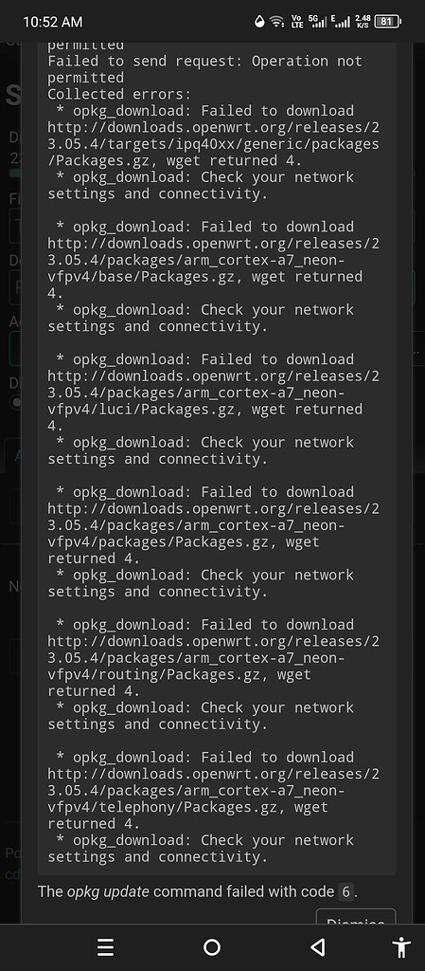Screen dimensions: 425x971
Task: Tap the Home circle navigation icon
Action: [x=212, y=947]
